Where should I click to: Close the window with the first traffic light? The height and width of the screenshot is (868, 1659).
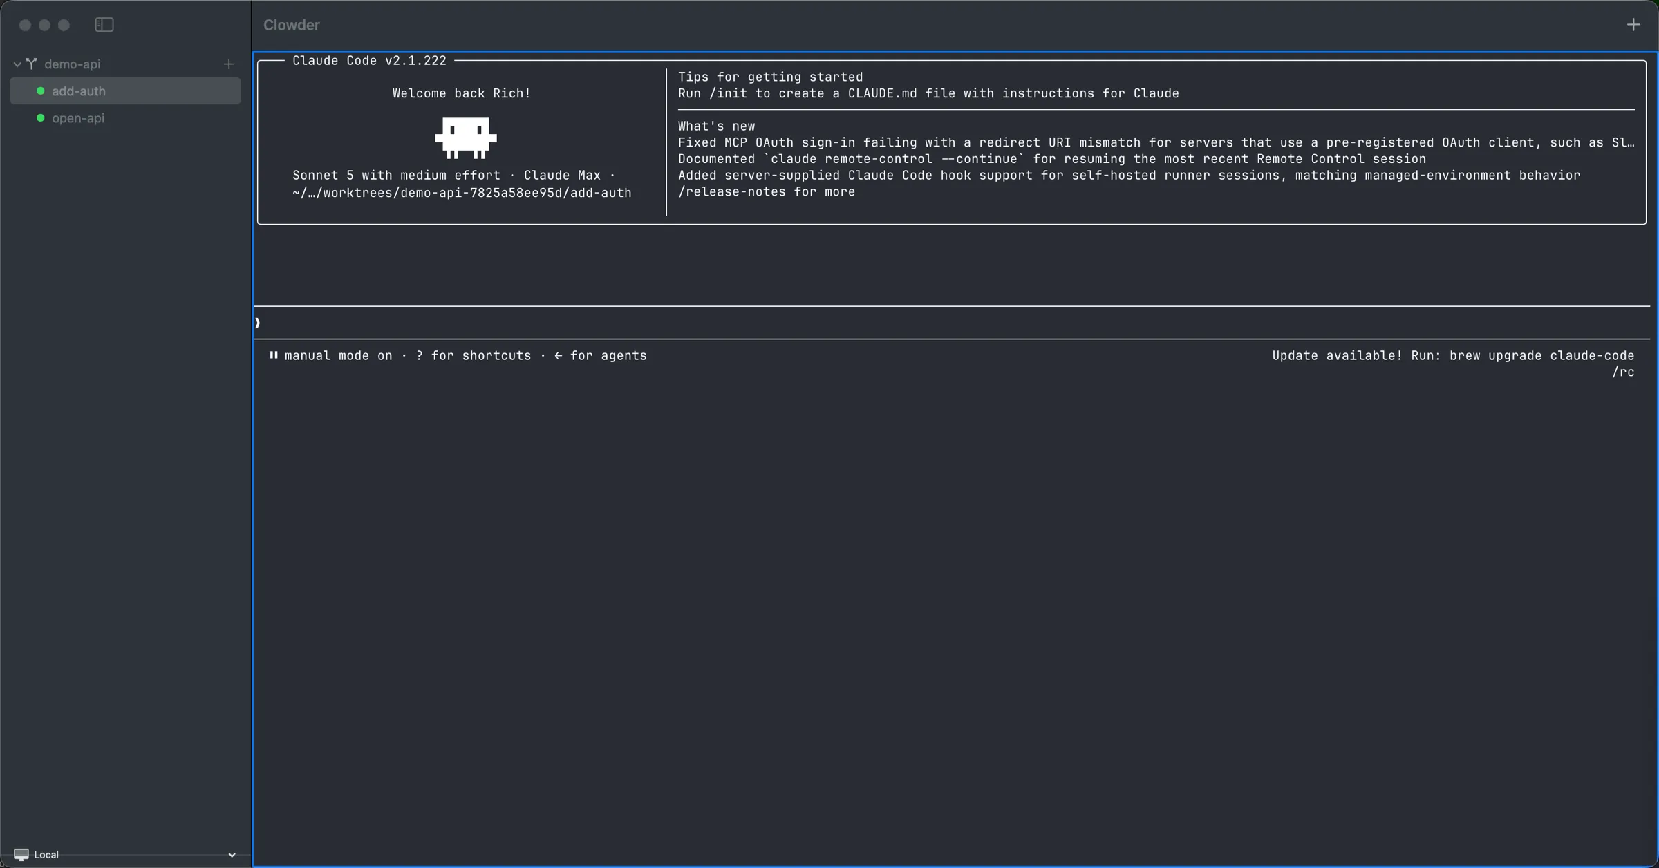[x=25, y=25]
